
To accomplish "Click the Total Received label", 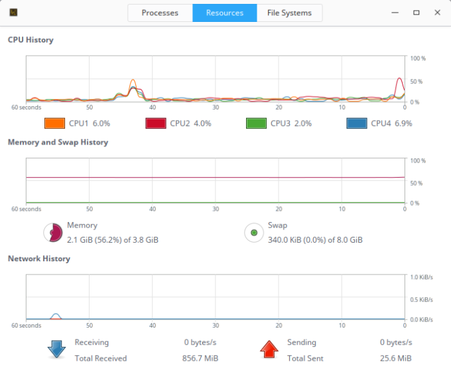I will pos(101,358).
